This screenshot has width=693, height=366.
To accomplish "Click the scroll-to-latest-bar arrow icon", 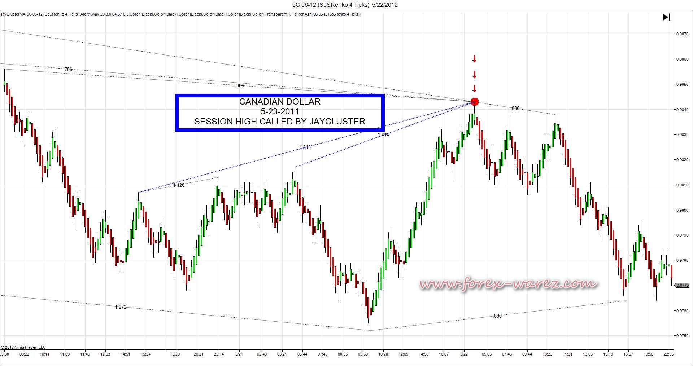I will (x=666, y=17).
